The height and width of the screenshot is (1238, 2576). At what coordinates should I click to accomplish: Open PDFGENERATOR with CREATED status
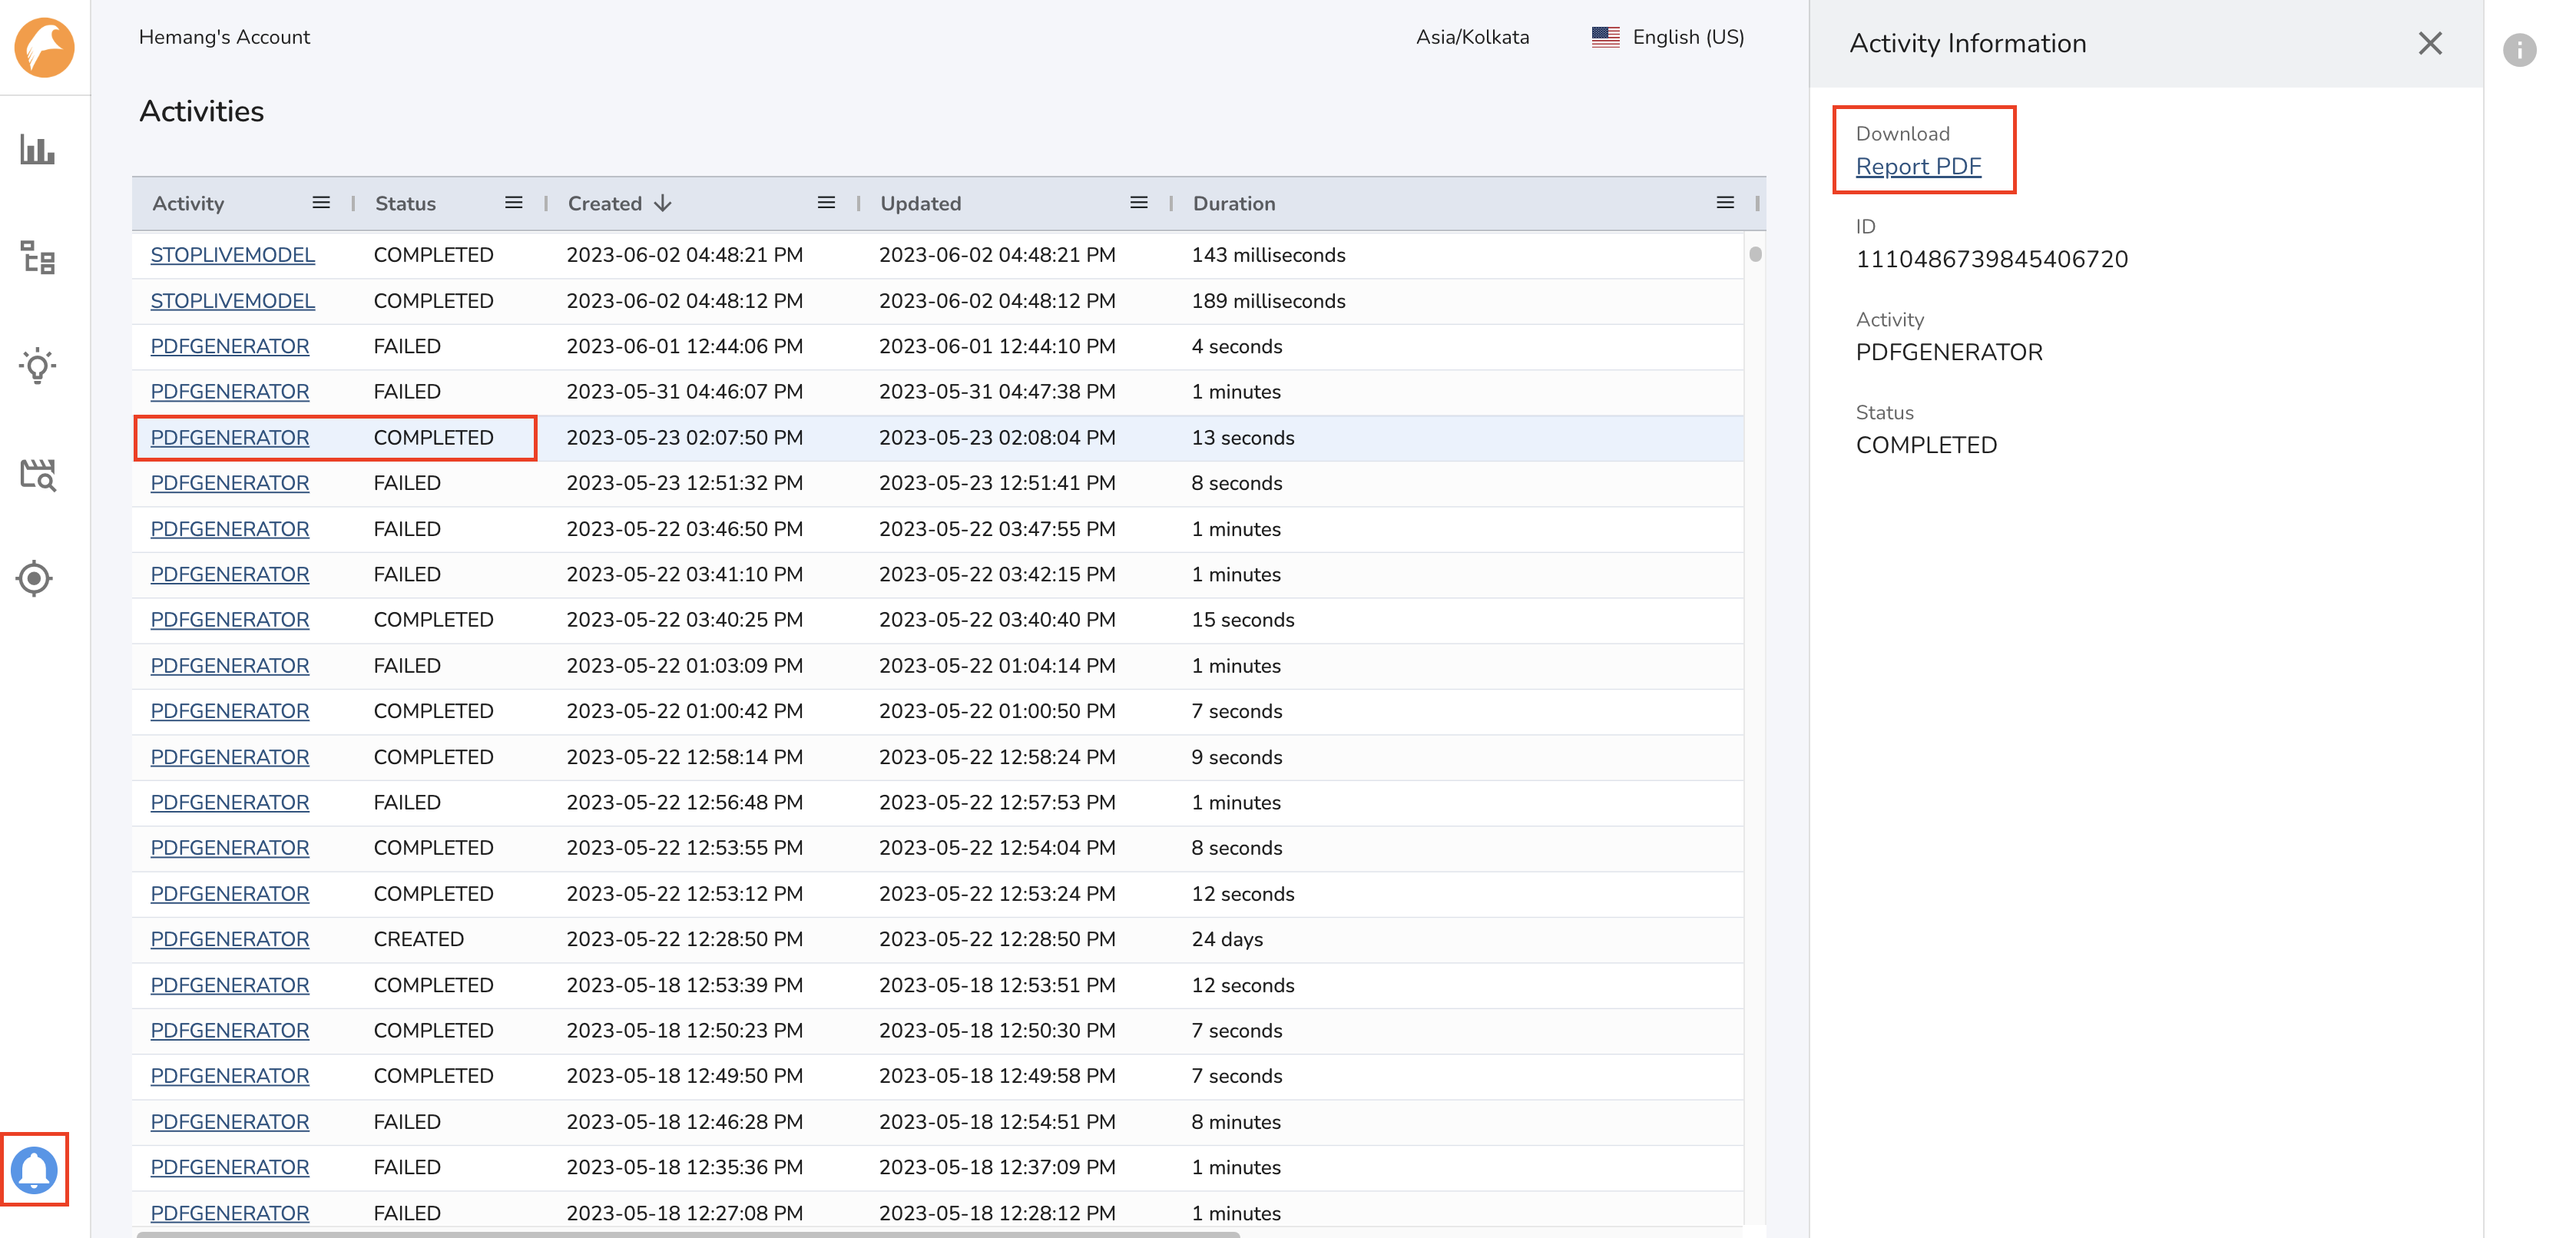pos(229,939)
